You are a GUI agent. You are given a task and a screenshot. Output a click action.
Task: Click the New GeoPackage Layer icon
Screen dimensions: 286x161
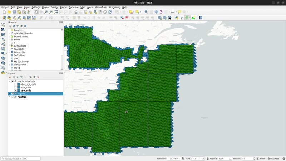[x=9, y=18]
